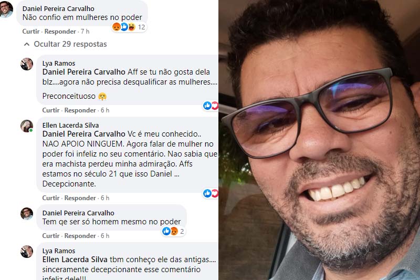Open the man's photo with glasses
This screenshot has height=280, width=420.
click(319, 140)
